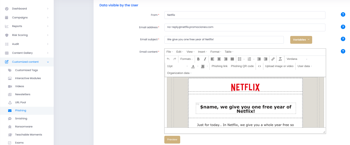
Task: Open the Edit menu in editor
Action: [x=180, y=52]
